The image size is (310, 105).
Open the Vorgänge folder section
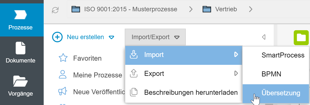point(21,86)
